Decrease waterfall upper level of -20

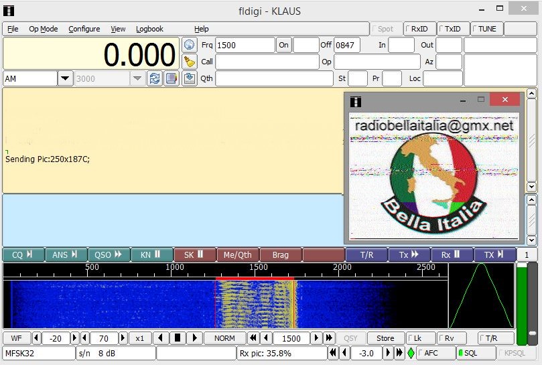[37, 338]
